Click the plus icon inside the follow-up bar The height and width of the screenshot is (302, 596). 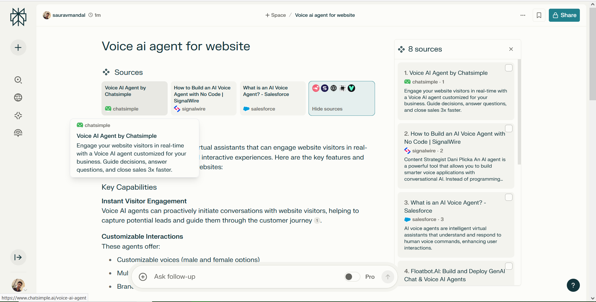click(143, 277)
